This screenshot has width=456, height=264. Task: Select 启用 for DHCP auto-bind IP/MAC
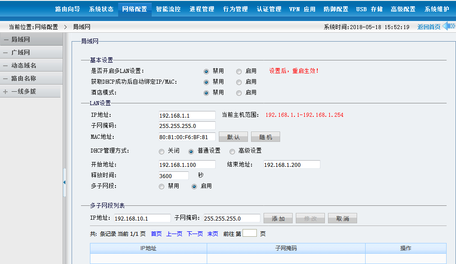click(x=239, y=82)
